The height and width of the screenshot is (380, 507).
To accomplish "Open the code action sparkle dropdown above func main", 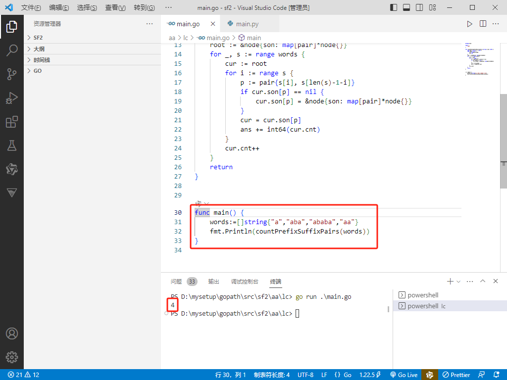I will click(203, 203).
